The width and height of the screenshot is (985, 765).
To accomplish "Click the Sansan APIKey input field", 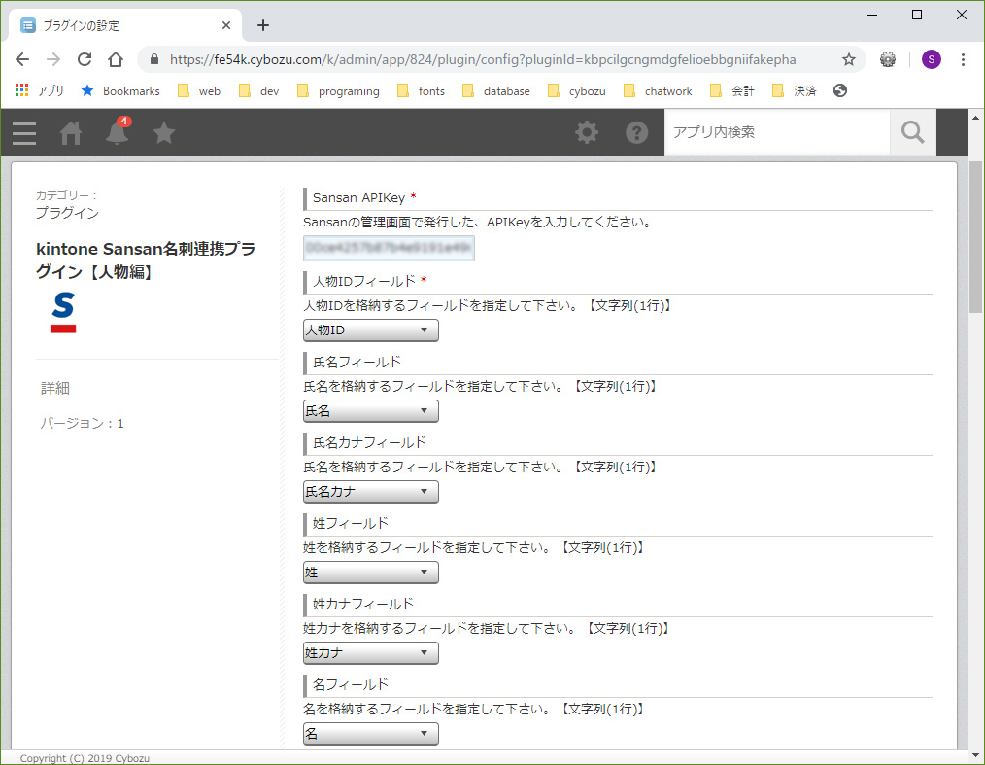I will 389,248.
